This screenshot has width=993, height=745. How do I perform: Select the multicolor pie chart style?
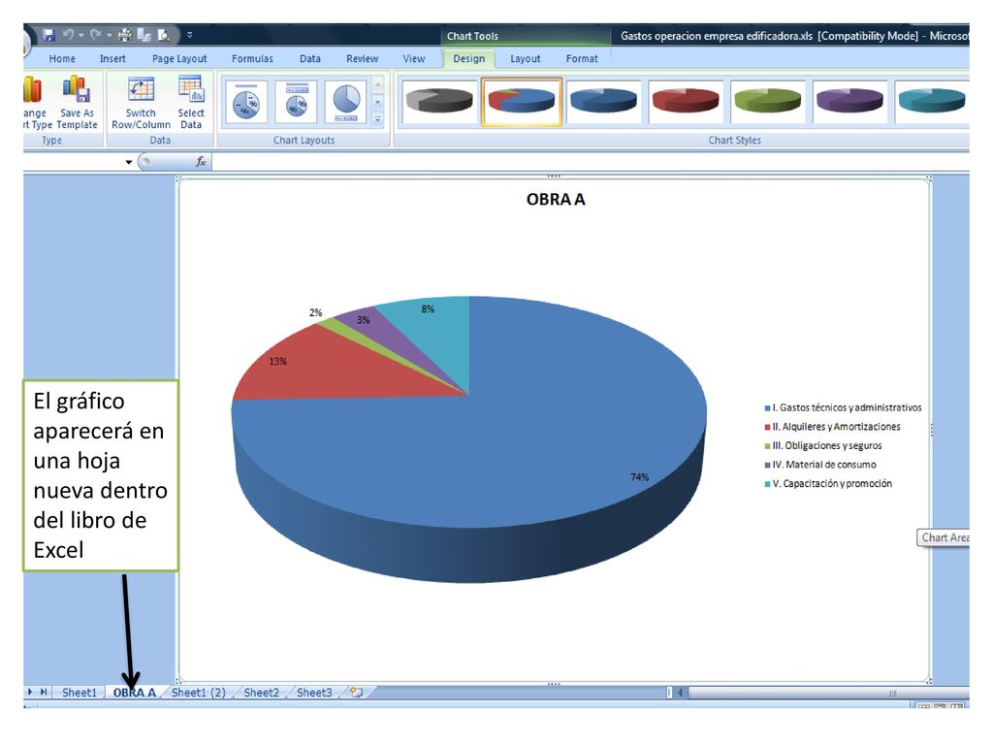[521, 101]
